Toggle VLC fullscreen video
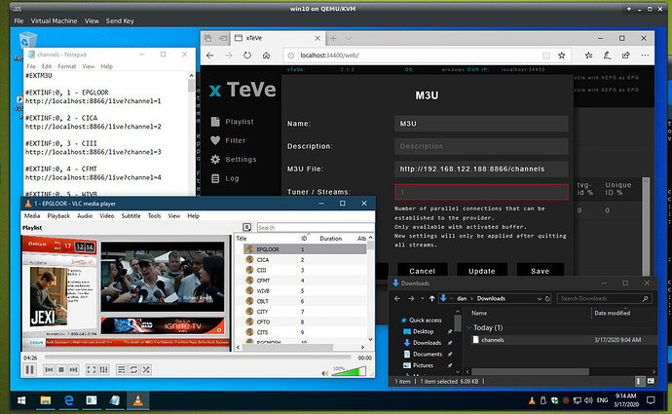The height and width of the screenshot is (414, 672). (92, 369)
